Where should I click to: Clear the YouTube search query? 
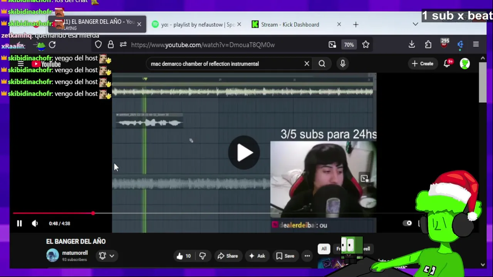(307, 63)
